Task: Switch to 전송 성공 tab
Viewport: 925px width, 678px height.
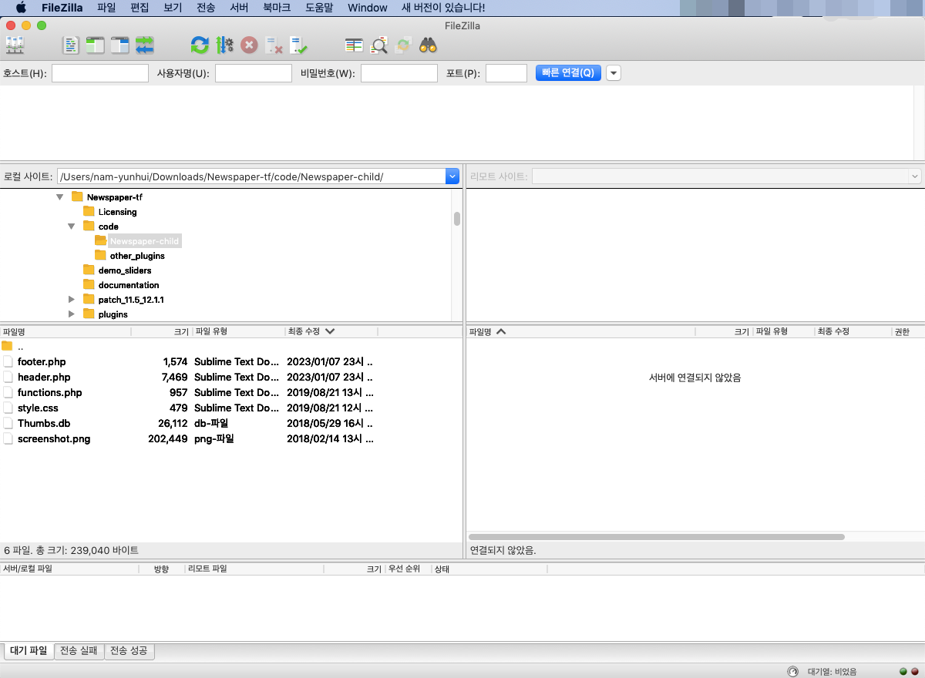Action: click(129, 651)
